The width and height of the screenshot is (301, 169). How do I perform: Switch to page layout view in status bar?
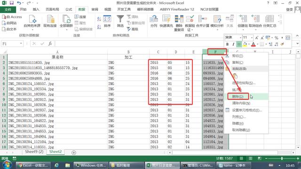tap(250, 158)
